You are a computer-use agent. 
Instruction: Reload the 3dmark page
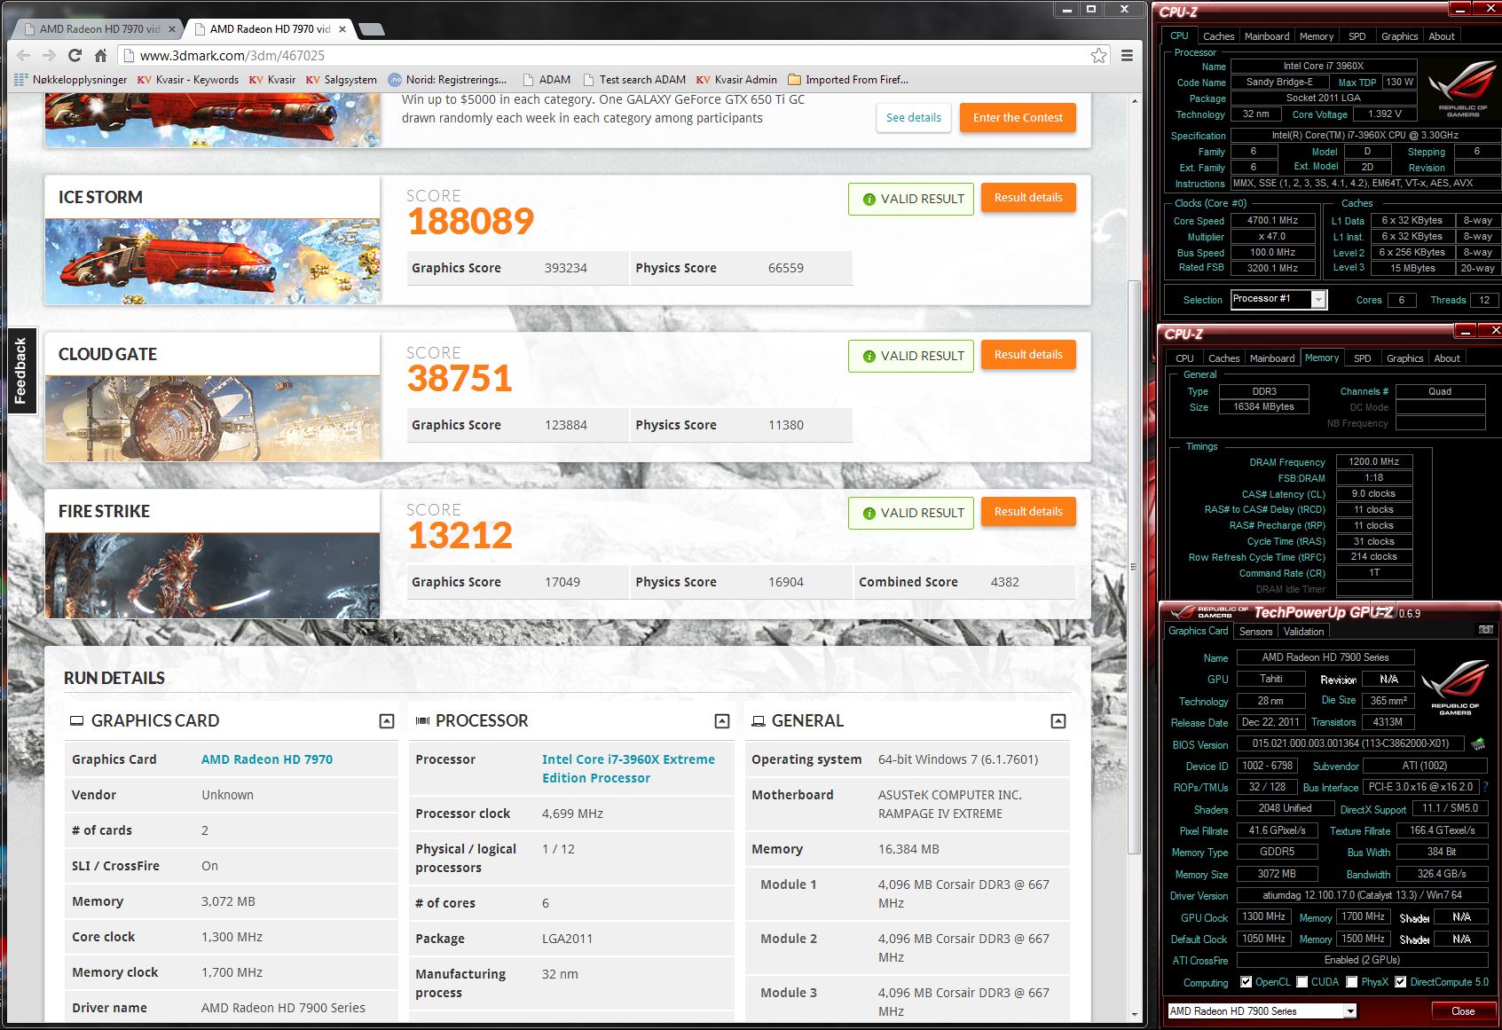[x=75, y=55]
